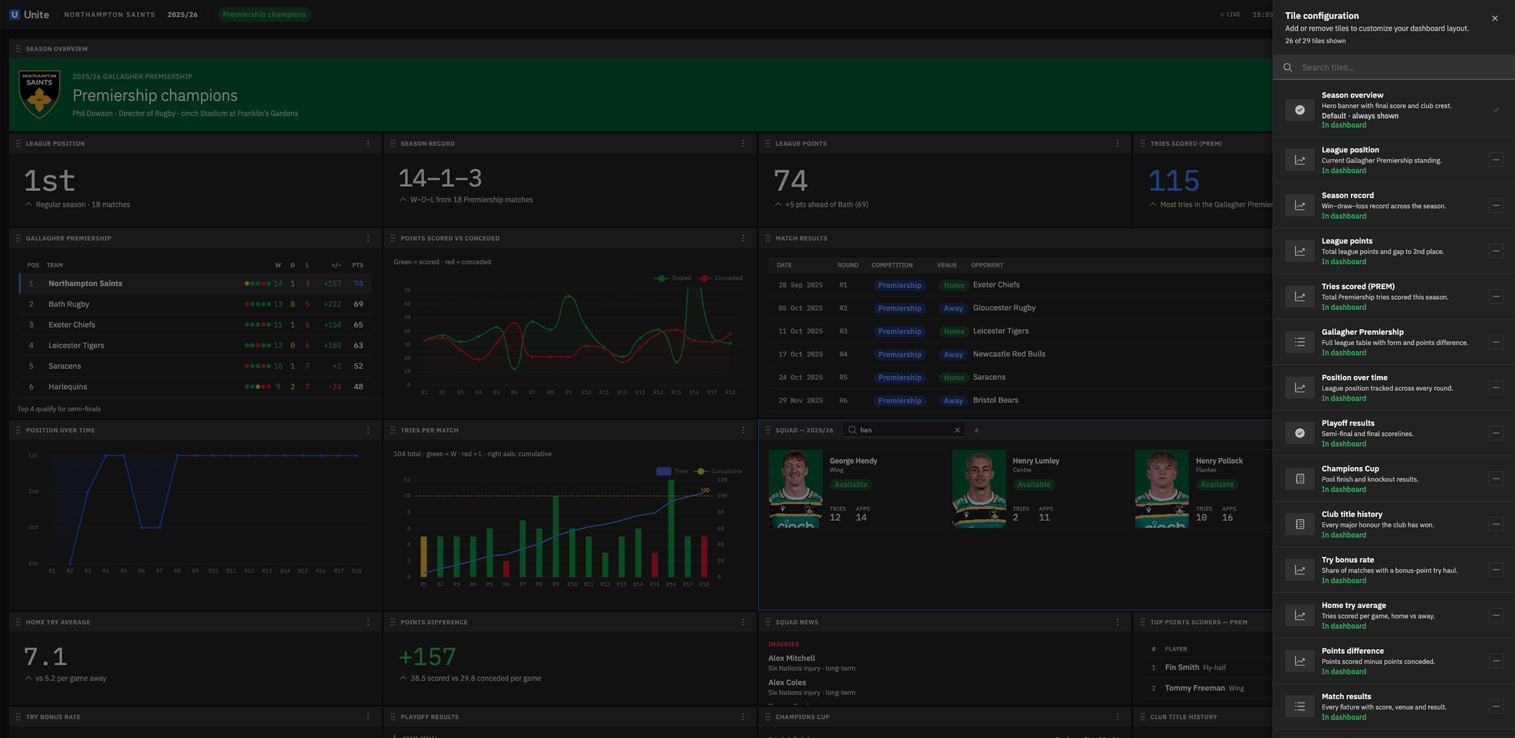Open Henry Lumley player photo

(979, 488)
